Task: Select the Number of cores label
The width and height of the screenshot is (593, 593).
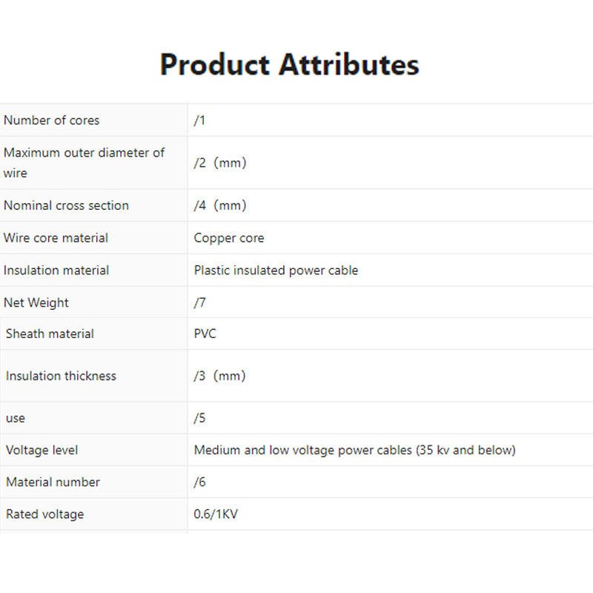Action: pyautogui.click(x=51, y=120)
